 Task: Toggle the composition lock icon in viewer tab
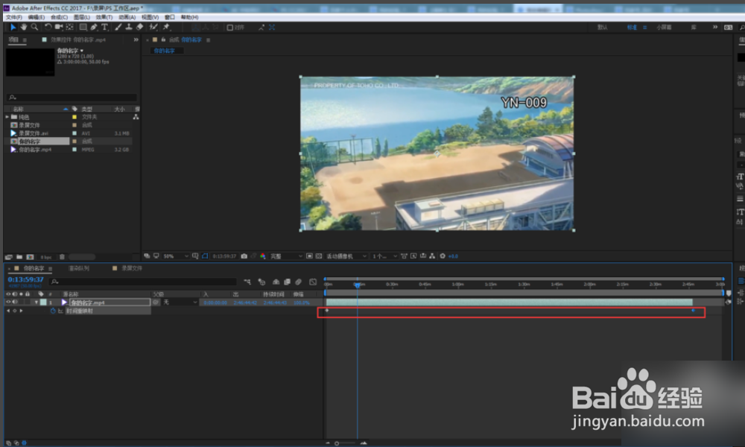click(163, 40)
